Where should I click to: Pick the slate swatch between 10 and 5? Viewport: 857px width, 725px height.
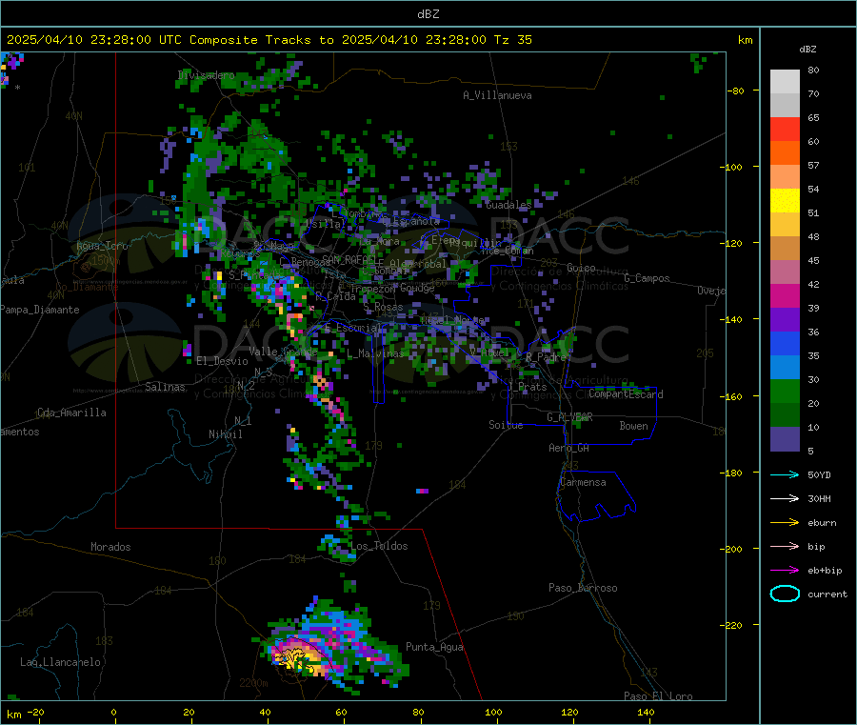[785, 439]
